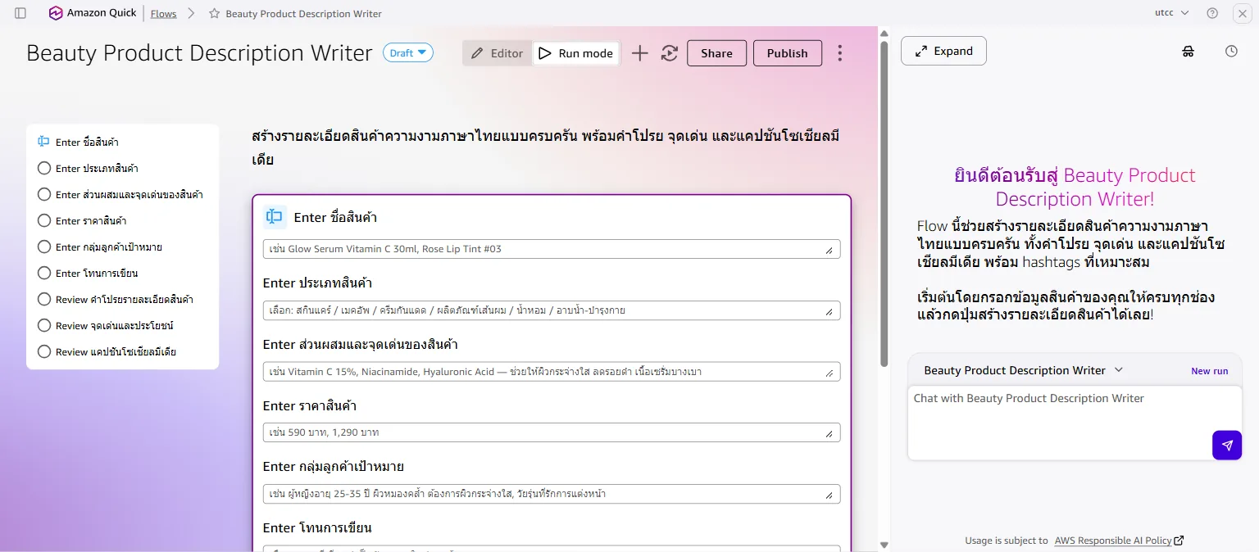Click the กลุ่มลูกค้าเป้าหมาย input field
The height and width of the screenshot is (552, 1259).
[552, 494]
